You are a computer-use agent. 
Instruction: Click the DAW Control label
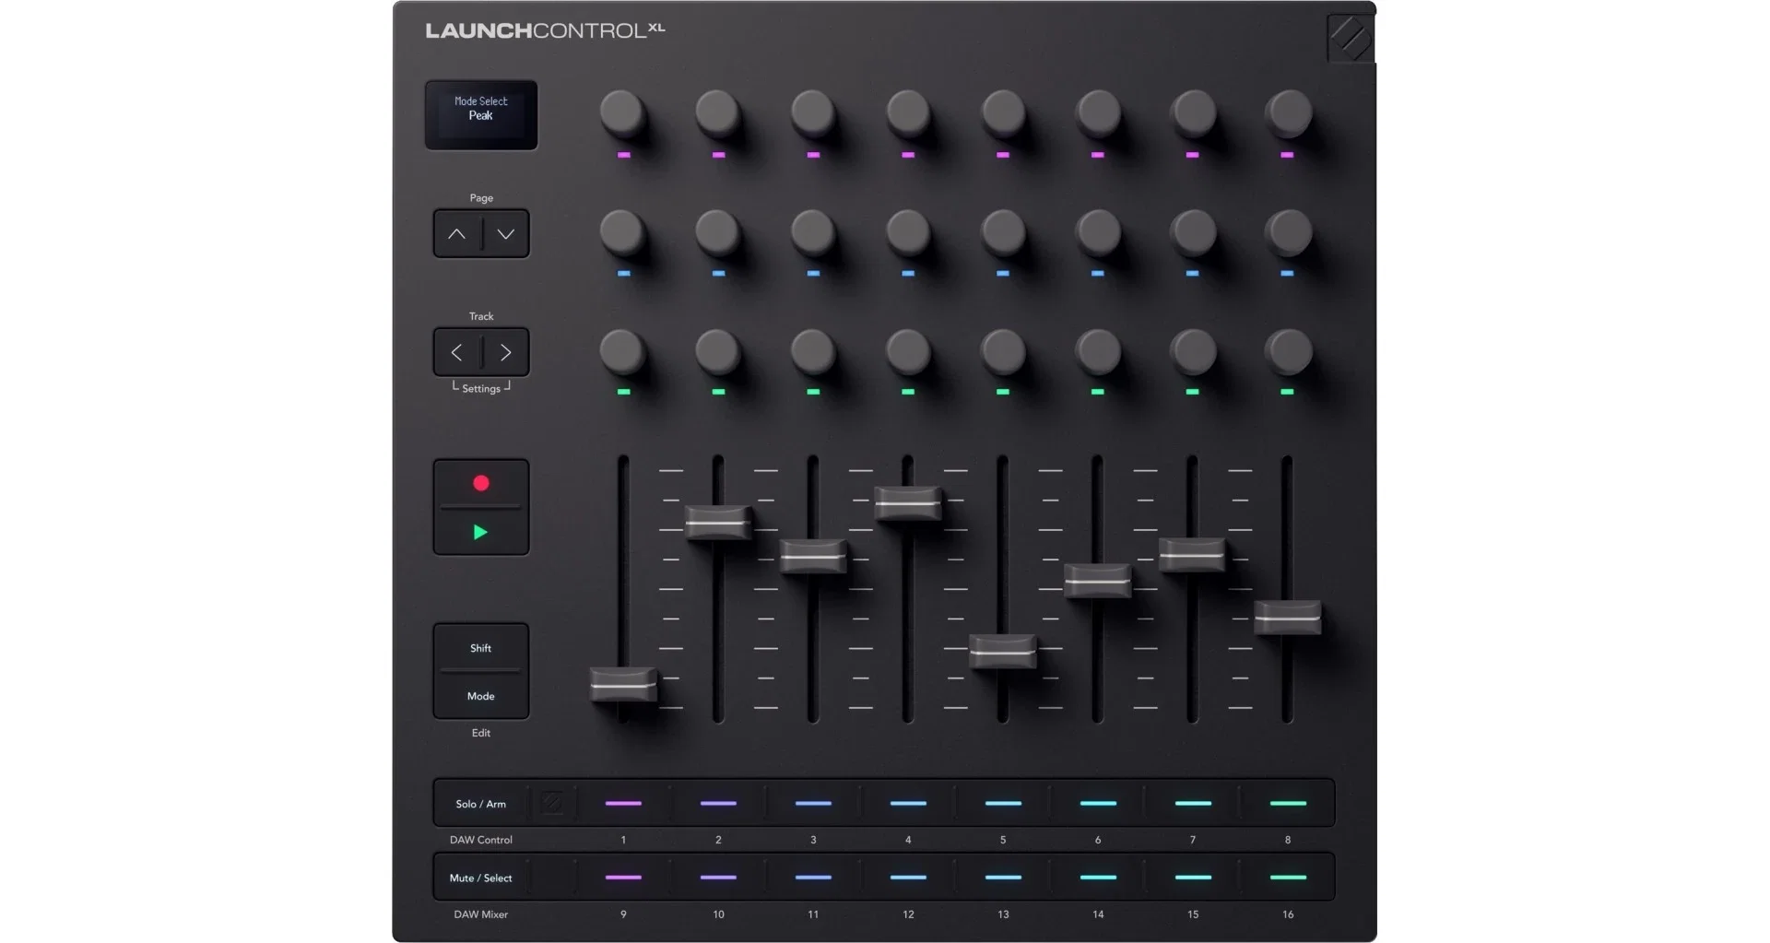tap(481, 840)
